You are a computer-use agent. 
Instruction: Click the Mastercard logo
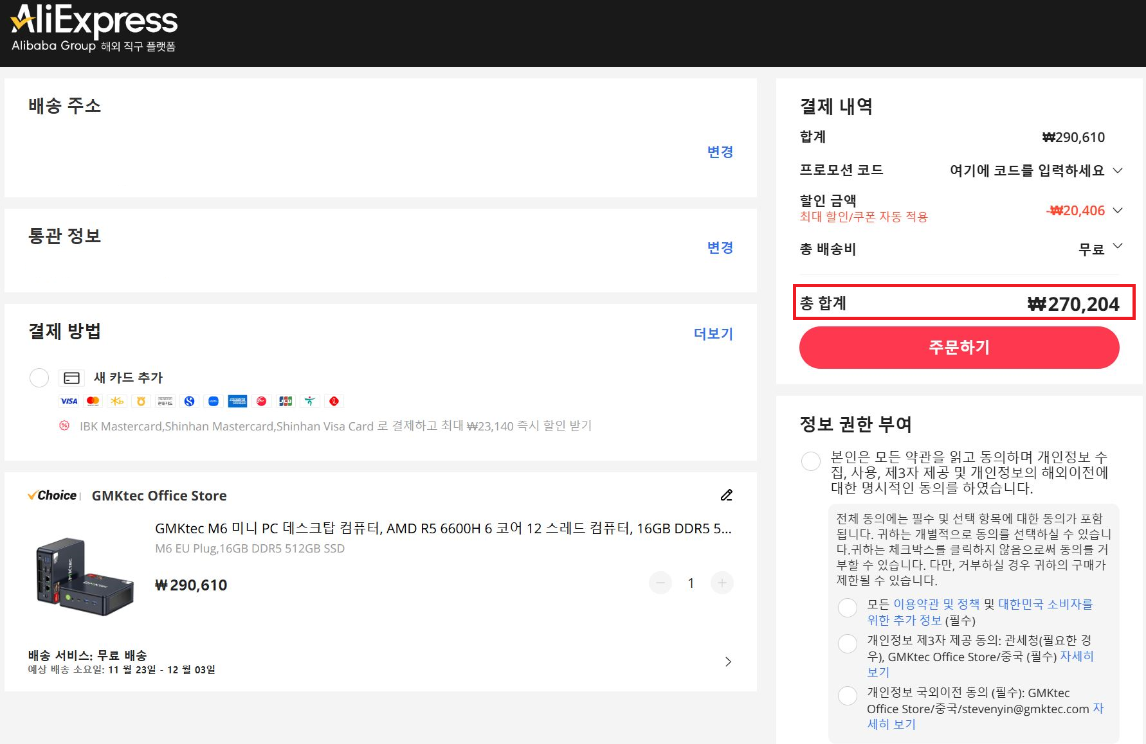[x=93, y=401]
